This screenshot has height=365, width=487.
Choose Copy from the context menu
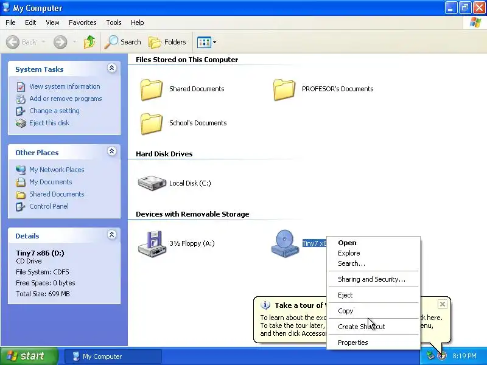(373, 311)
